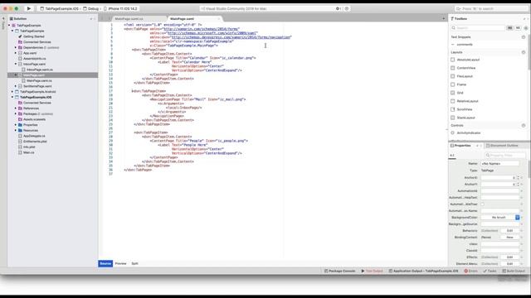The width and height of the screenshot is (531, 298).
Task: Switch to MainPage.xaml editor tab
Action: [183, 19]
